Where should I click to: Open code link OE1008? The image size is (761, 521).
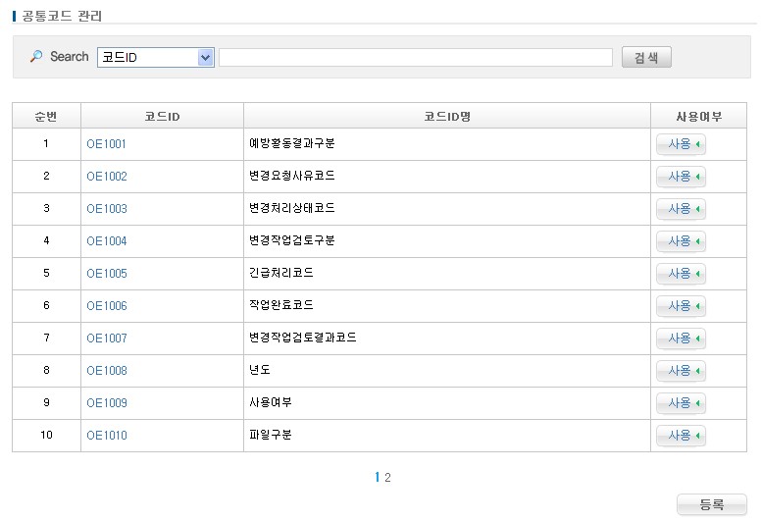point(106,371)
